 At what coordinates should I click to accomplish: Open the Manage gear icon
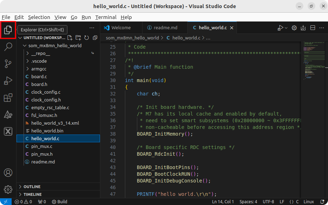[x=8, y=189]
